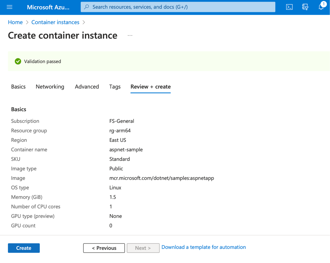Navigate to Home via breadcrumb

[15, 22]
